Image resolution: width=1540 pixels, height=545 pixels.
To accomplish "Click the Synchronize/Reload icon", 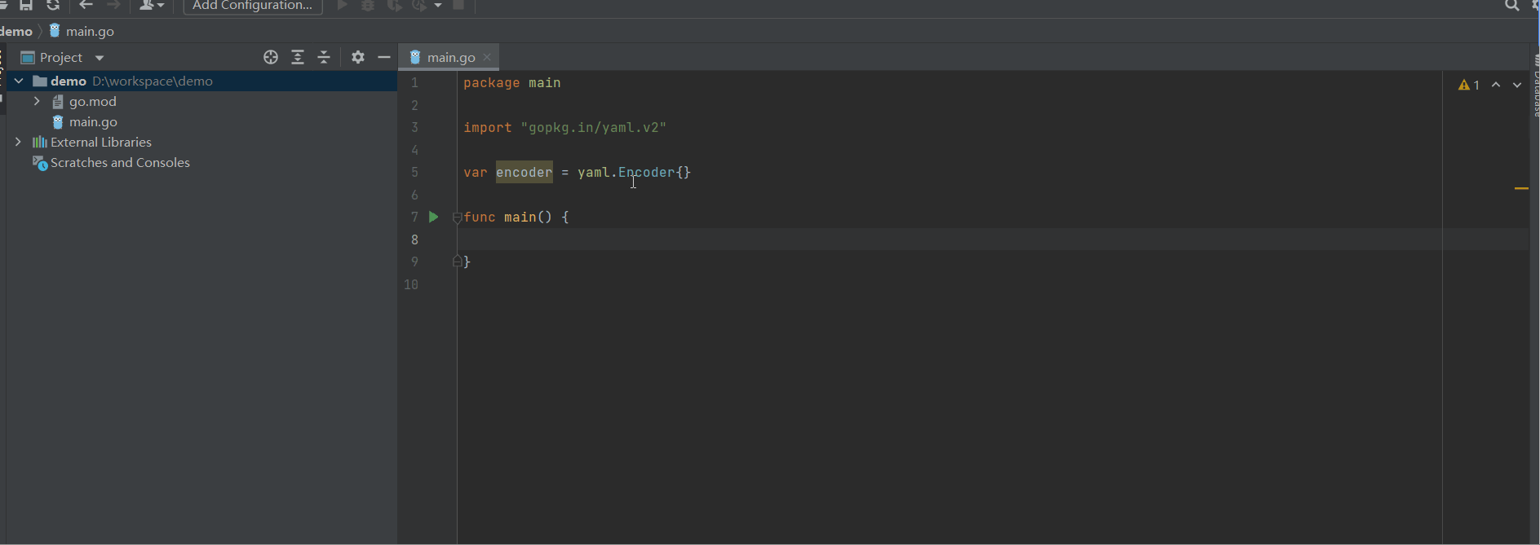I will pos(53,6).
